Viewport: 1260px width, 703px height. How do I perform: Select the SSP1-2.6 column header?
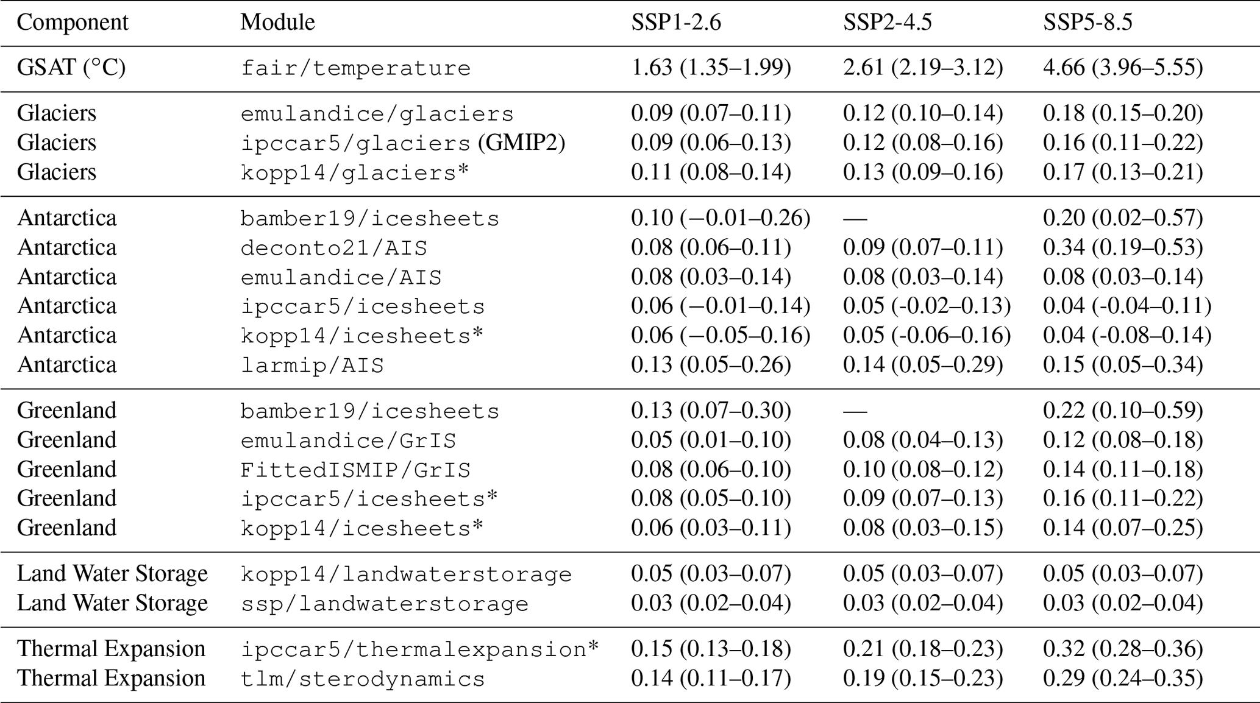tap(675, 23)
